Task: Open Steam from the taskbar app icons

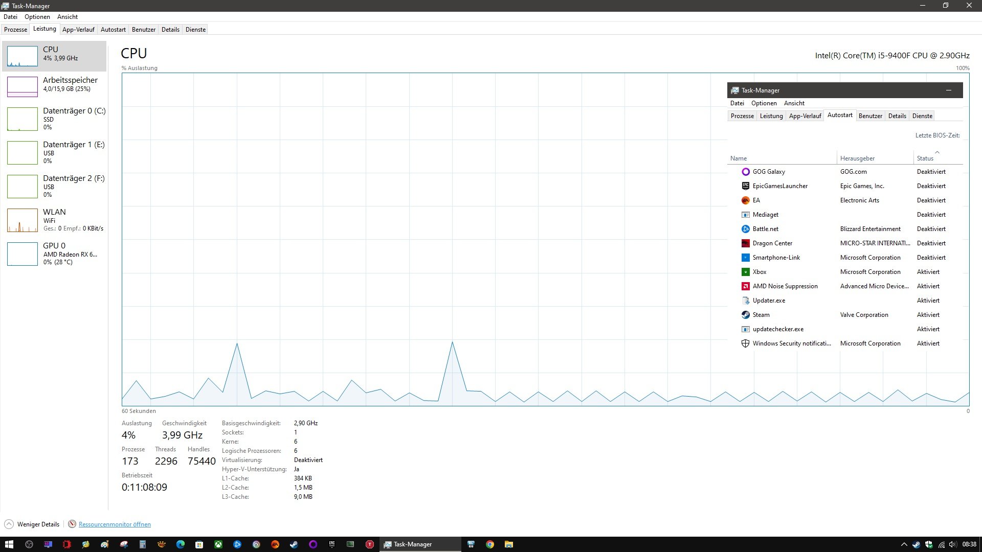Action: point(294,544)
